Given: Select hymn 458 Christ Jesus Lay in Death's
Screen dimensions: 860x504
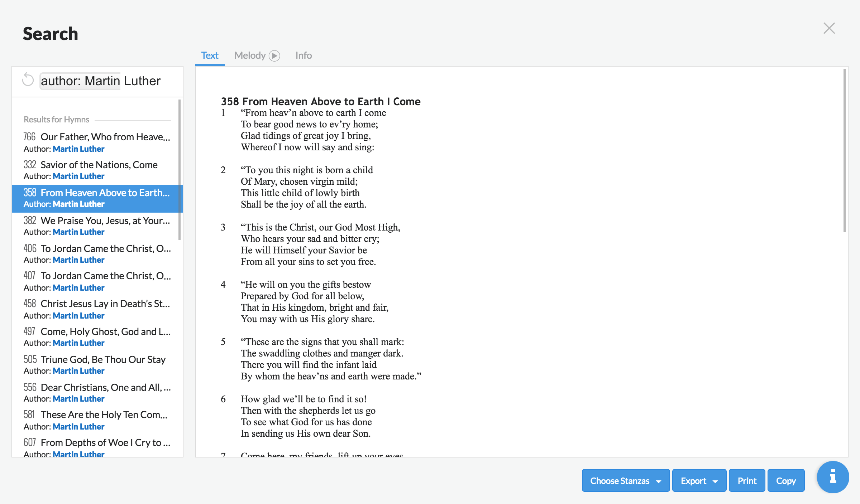Looking at the screenshot, I should click(x=97, y=309).
